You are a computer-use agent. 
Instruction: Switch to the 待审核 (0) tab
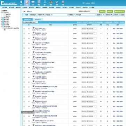pyautogui.click(x=38, y=19)
